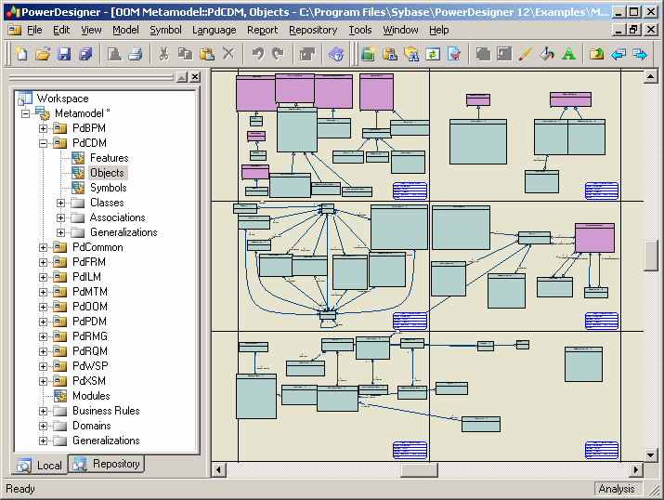The height and width of the screenshot is (500, 664).
Task: Click the Redo arrow icon
Action: (279, 54)
